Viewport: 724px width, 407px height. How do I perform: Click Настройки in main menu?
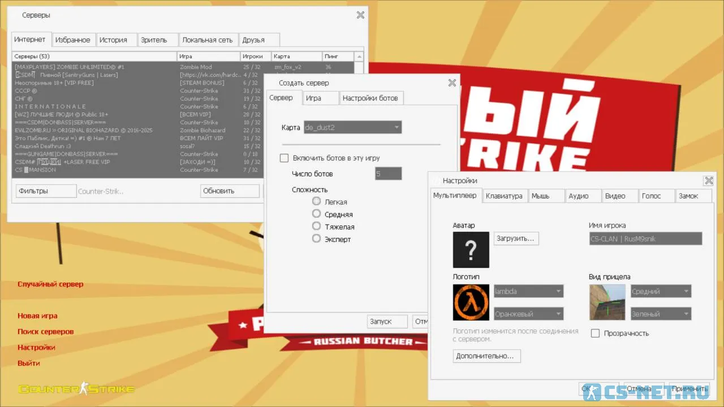pyautogui.click(x=36, y=348)
